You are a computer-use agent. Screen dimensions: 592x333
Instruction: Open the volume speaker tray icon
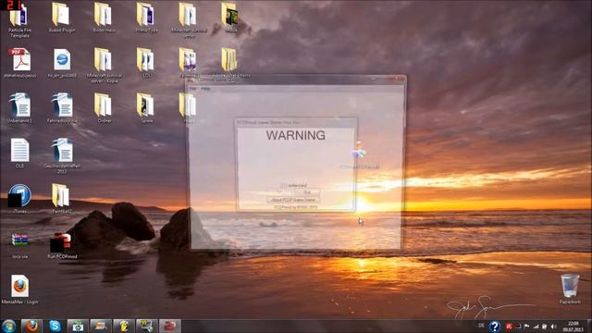[553, 327]
